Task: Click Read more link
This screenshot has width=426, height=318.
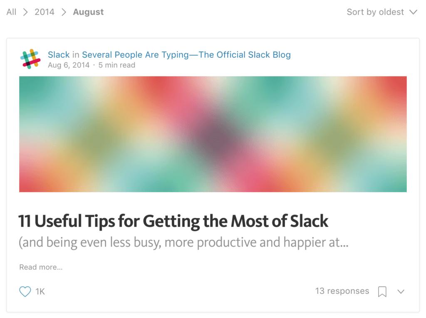Action: point(41,267)
